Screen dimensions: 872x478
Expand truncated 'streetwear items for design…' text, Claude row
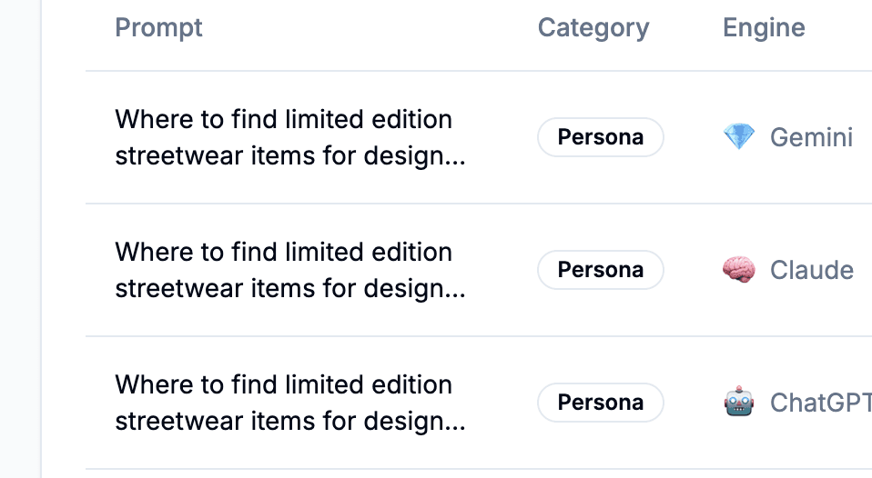click(x=290, y=289)
